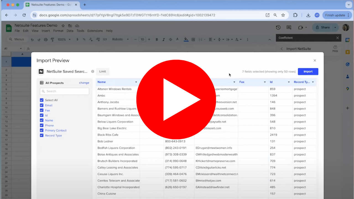
Task: Open the Id column dropdown arrow
Action: tap(289, 82)
